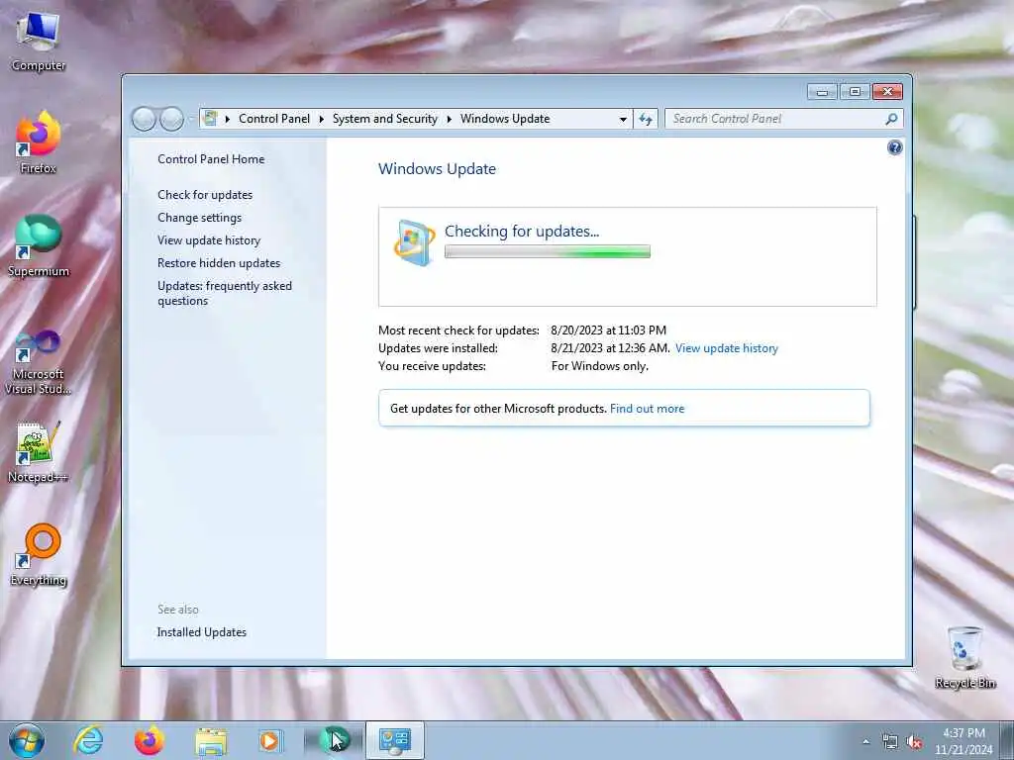Open Supermium from the taskbar
1014x760 pixels.
click(335, 740)
